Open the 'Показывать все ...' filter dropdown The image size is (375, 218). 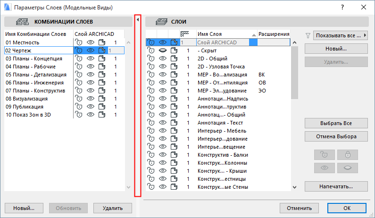(340, 35)
